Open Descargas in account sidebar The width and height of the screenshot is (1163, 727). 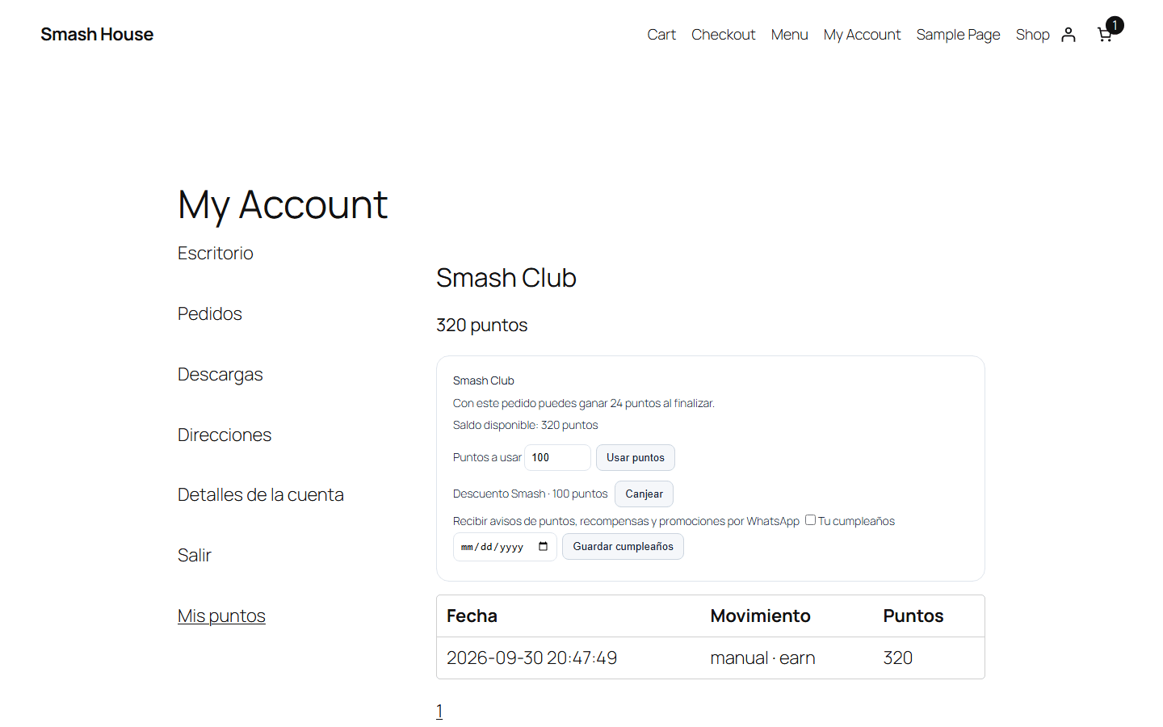click(x=220, y=374)
